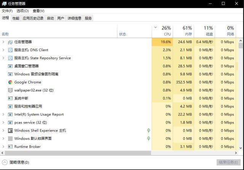Expand the 任务管理器 process row
This screenshot has height=170, width=244.
3,42
